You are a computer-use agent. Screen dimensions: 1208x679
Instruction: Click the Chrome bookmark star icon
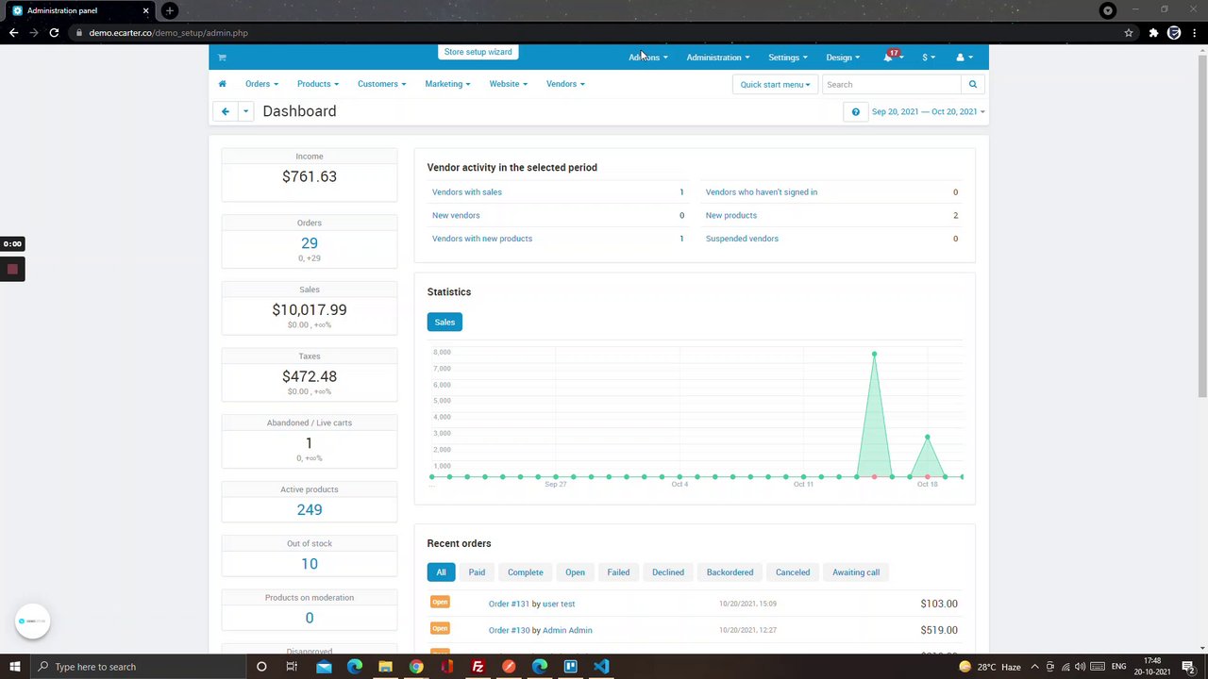[1129, 33]
